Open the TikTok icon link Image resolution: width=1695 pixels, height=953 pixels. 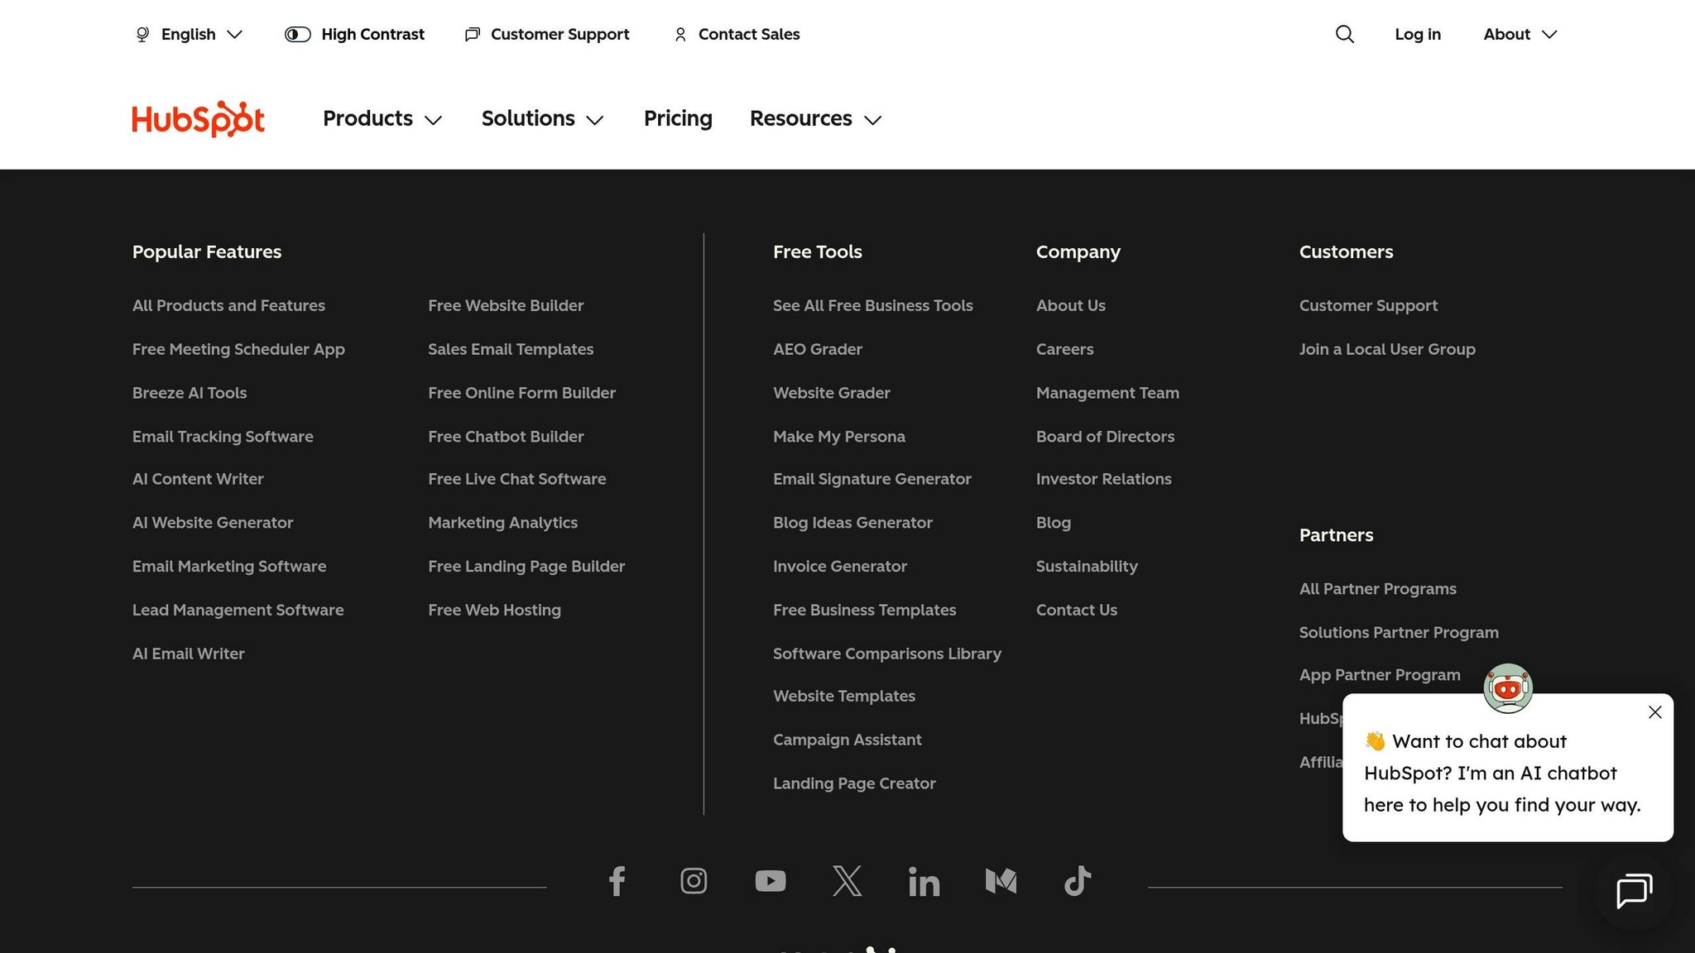[1077, 881]
